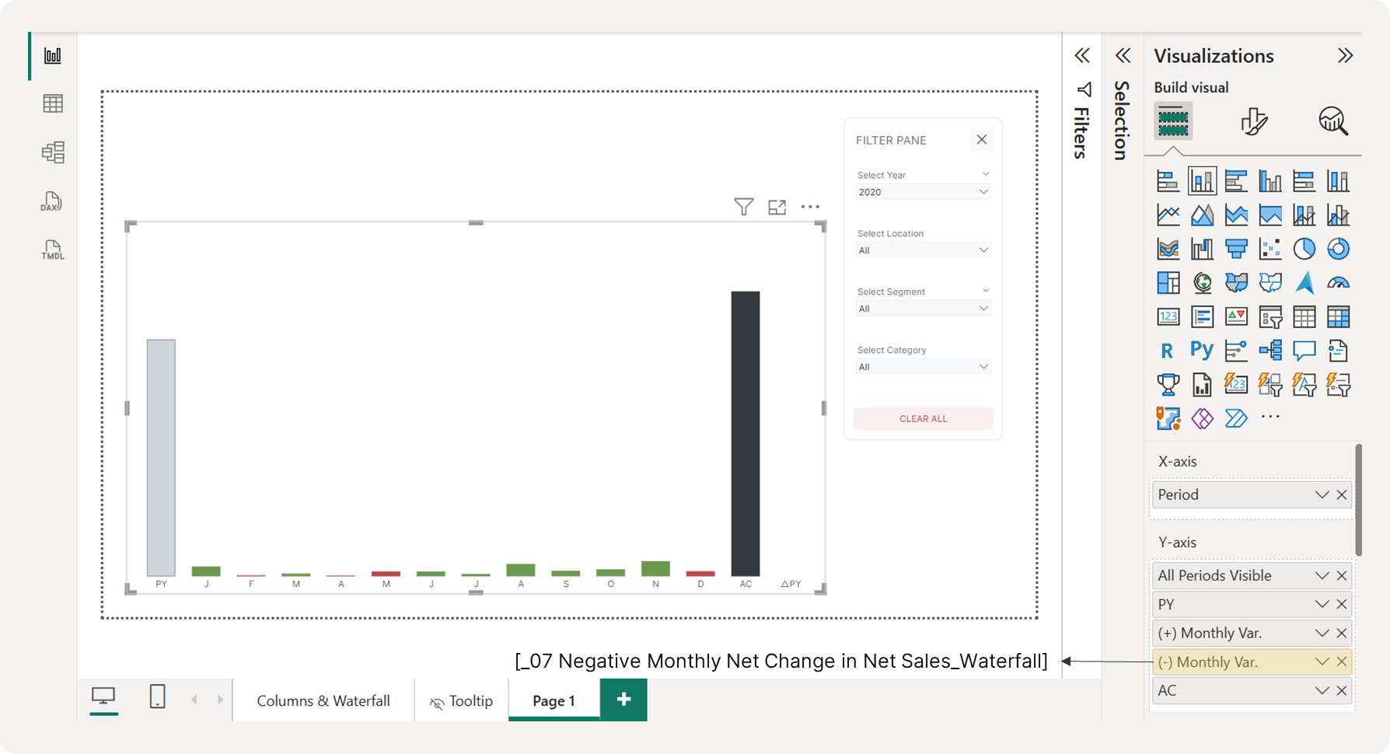Viewport: 1390px width, 754px height.
Task: Open the Report view icon in left sidebar
Action: 53,56
